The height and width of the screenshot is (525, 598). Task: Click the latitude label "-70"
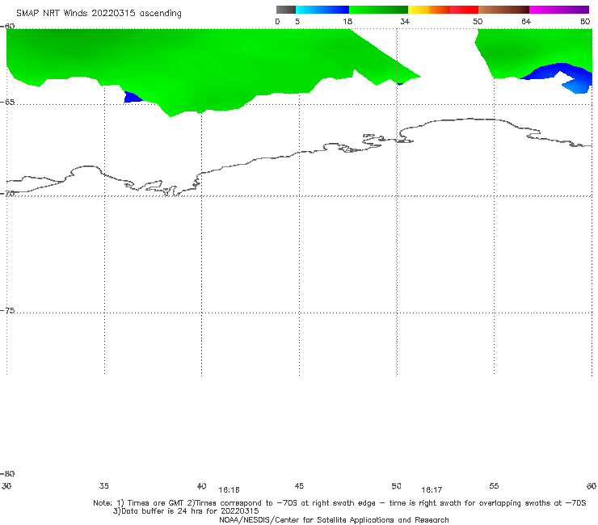pyautogui.click(x=7, y=194)
